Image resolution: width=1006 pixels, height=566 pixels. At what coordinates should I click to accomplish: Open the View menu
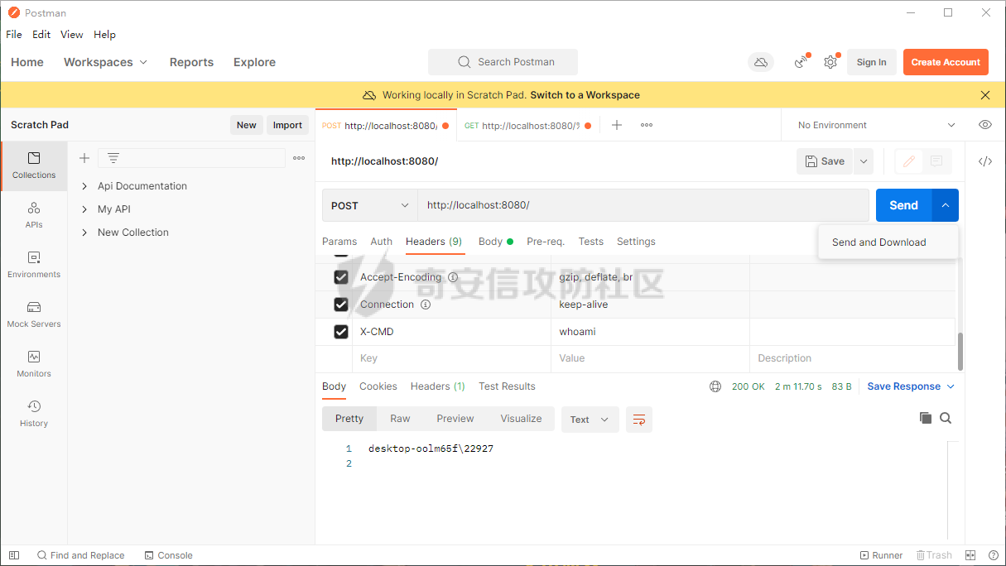[x=72, y=35]
